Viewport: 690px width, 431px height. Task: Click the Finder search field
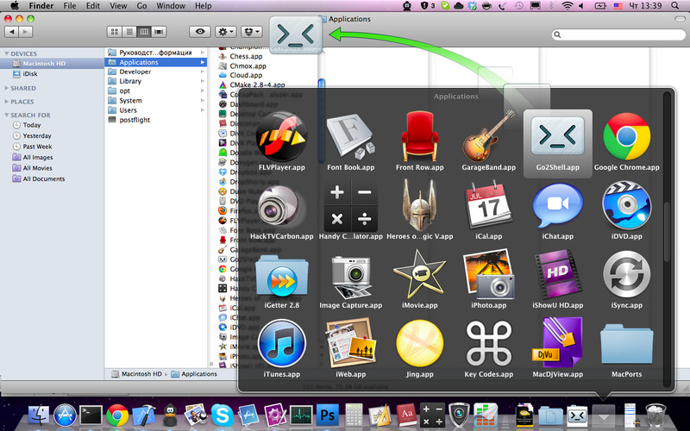[618, 34]
